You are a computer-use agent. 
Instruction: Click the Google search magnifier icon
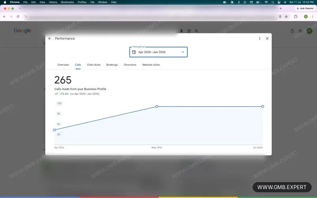pyautogui.click(x=196, y=31)
